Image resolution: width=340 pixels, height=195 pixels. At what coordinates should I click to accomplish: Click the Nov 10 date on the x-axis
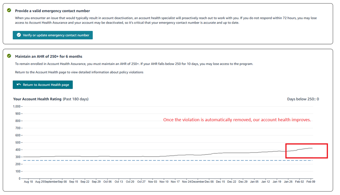click(x=164, y=182)
